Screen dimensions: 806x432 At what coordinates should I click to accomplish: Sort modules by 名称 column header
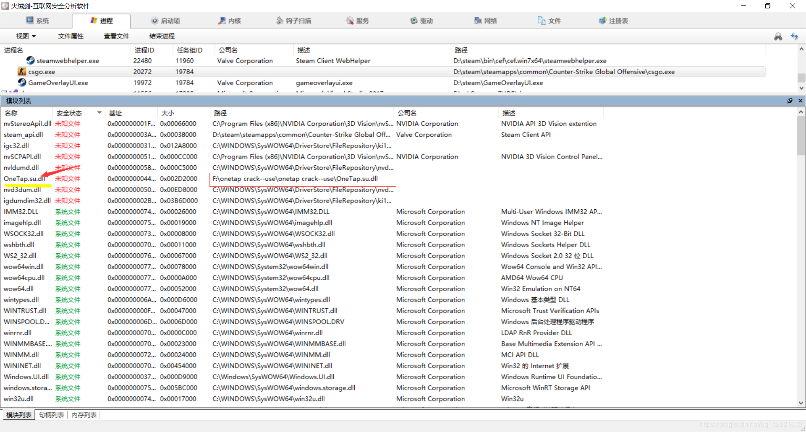tap(27, 113)
